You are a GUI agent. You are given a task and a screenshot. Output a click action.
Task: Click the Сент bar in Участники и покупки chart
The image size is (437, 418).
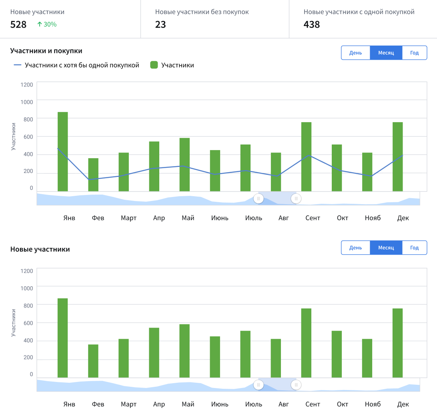306,157
